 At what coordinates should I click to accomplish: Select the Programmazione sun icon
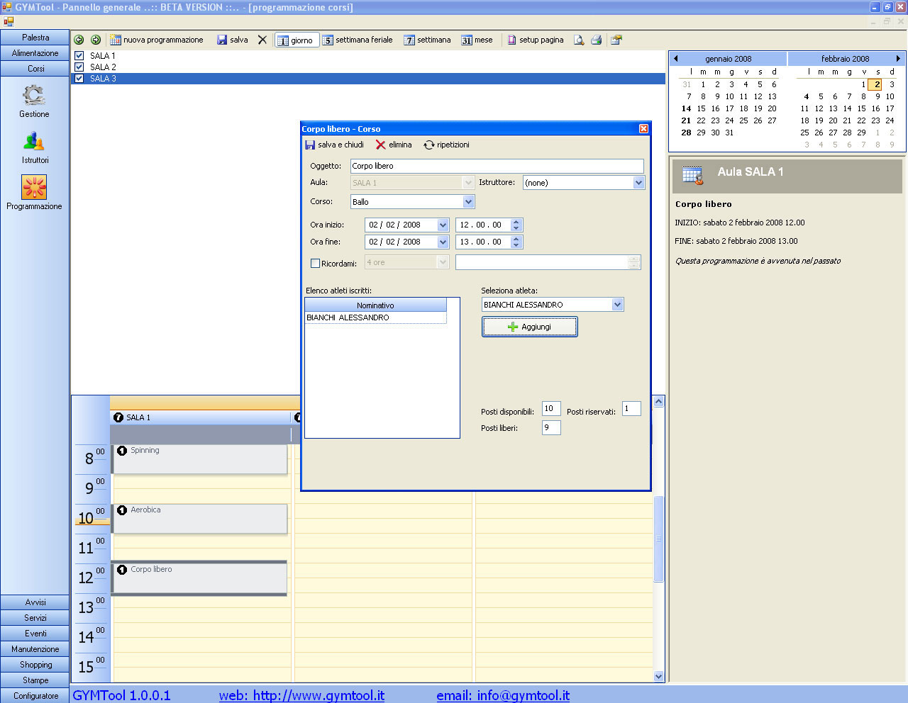point(34,188)
